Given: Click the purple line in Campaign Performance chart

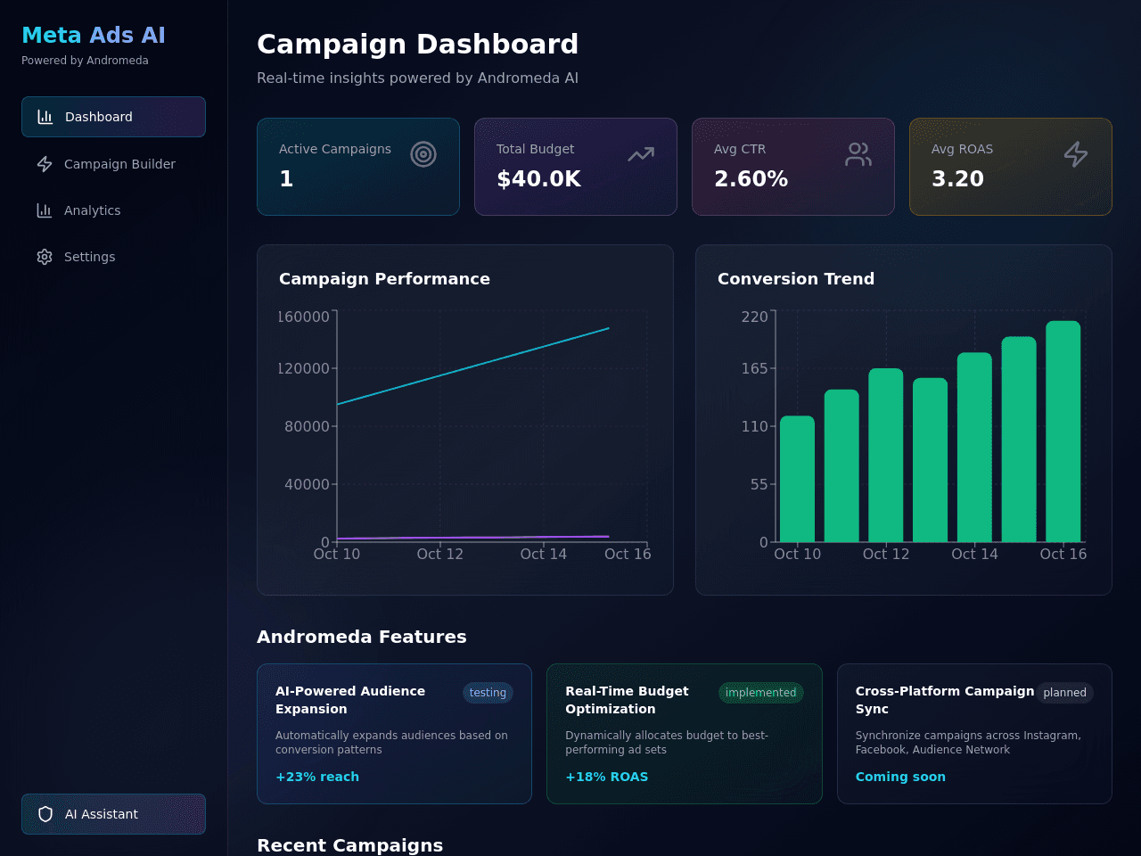Looking at the screenshot, I should click(472, 538).
